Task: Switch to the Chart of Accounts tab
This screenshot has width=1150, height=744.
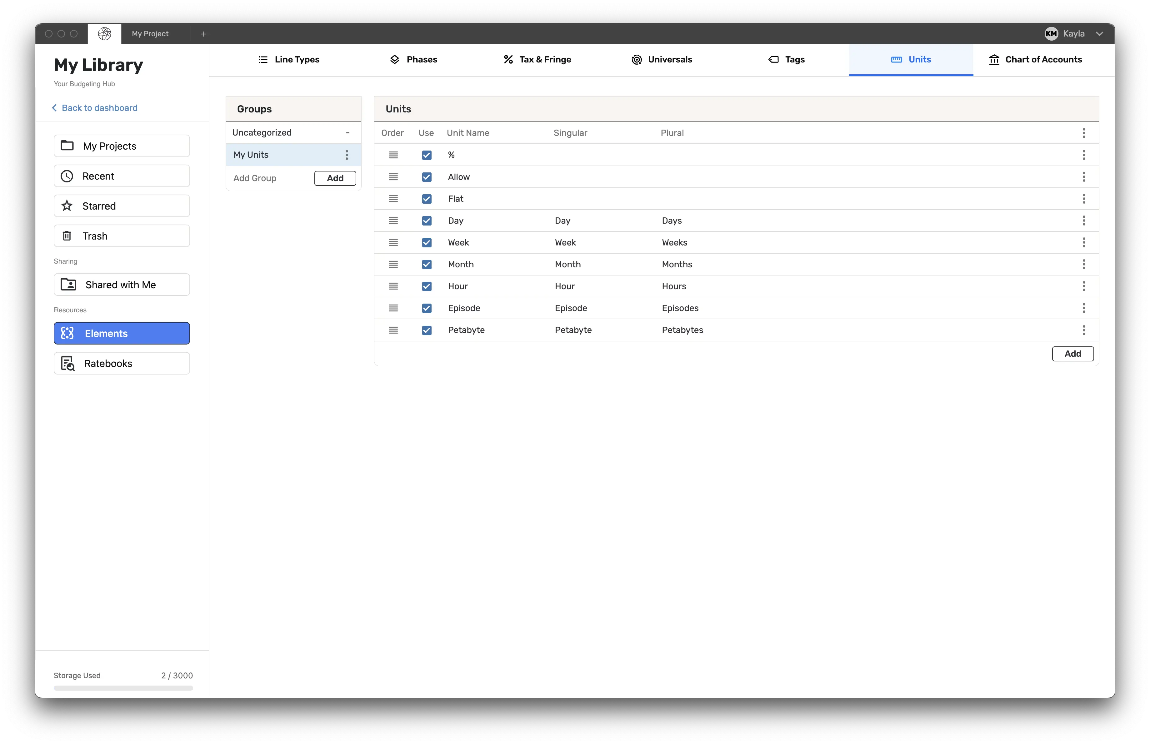Action: tap(1035, 59)
